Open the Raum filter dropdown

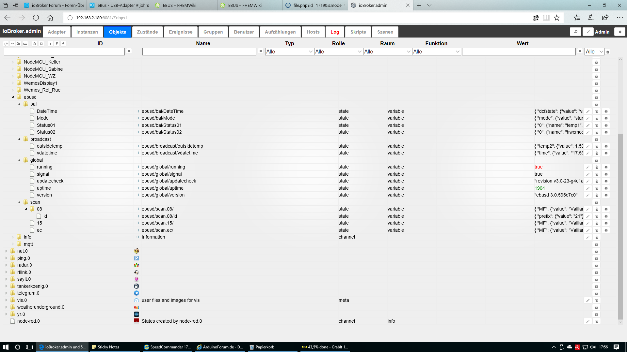pyautogui.click(x=387, y=51)
